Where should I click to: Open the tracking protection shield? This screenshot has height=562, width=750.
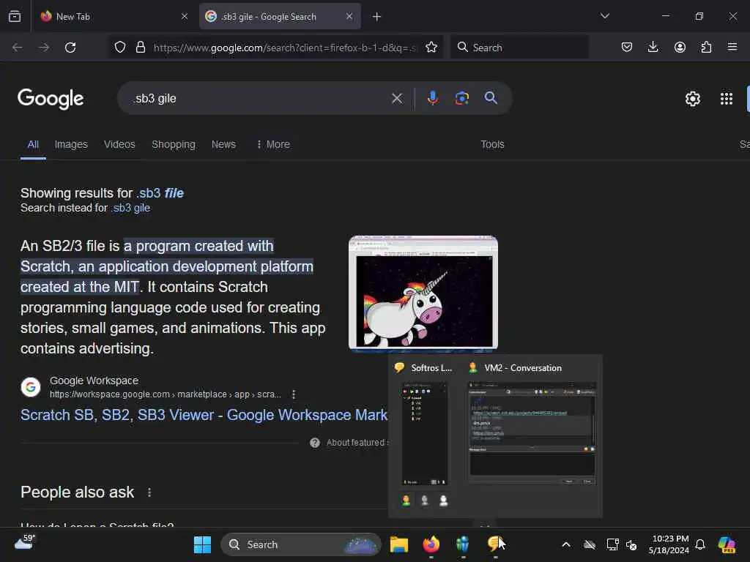120,48
